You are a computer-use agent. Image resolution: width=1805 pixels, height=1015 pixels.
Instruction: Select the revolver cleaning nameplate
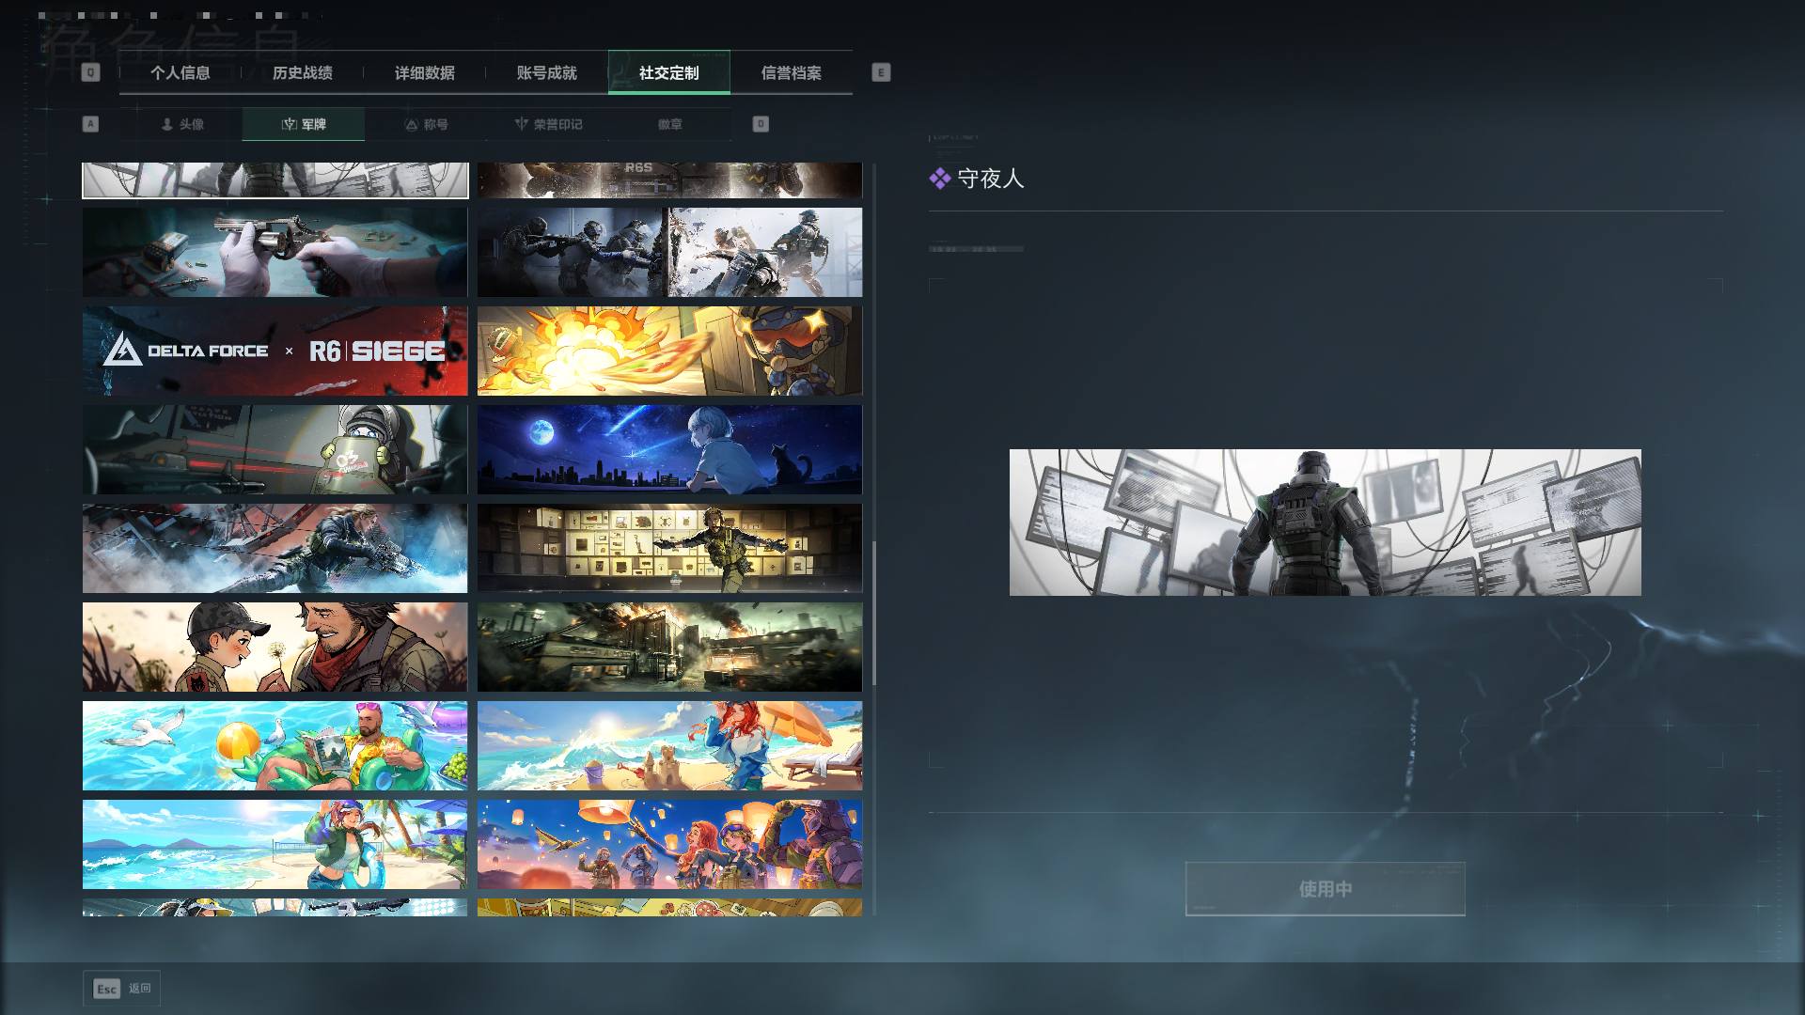click(275, 252)
